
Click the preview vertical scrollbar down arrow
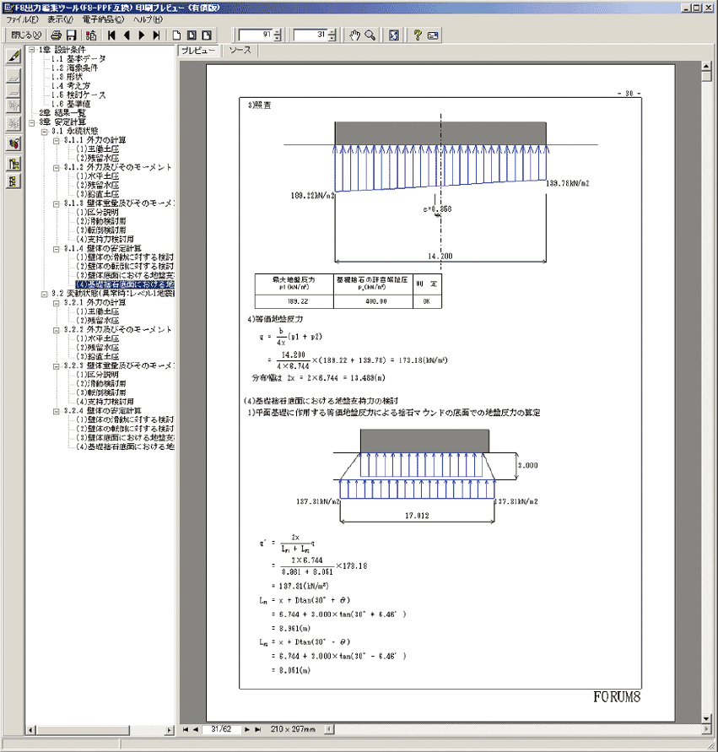click(706, 718)
